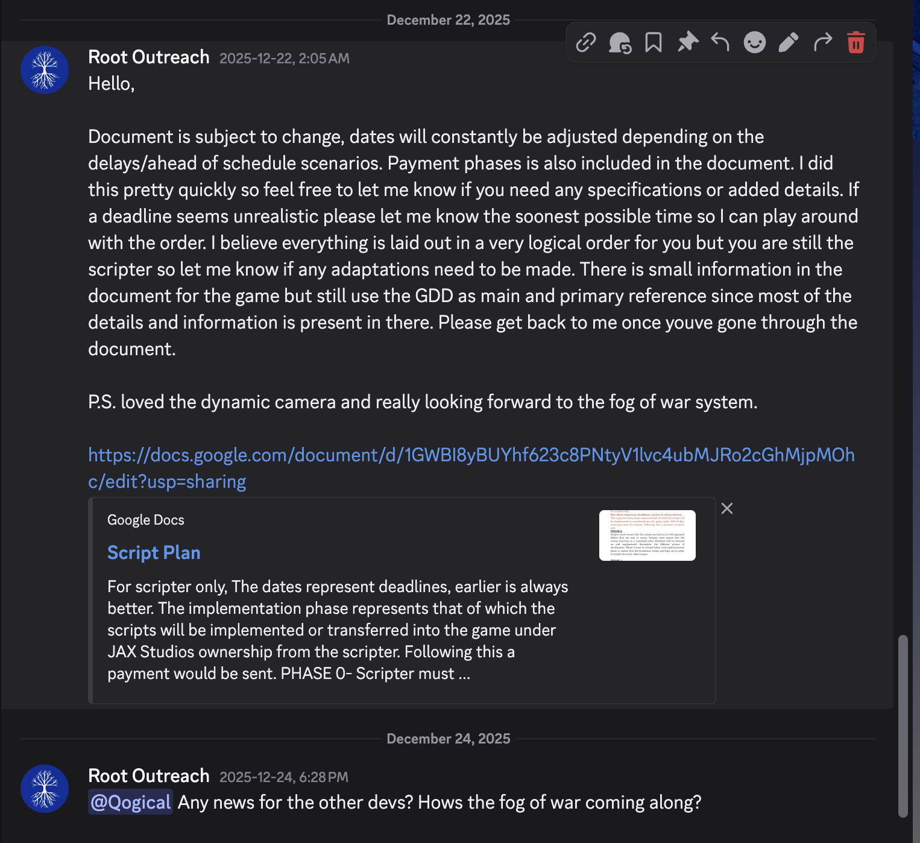Viewport: 920px width, 843px height.
Task: Open the Script Plan embed title
Action: point(154,553)
